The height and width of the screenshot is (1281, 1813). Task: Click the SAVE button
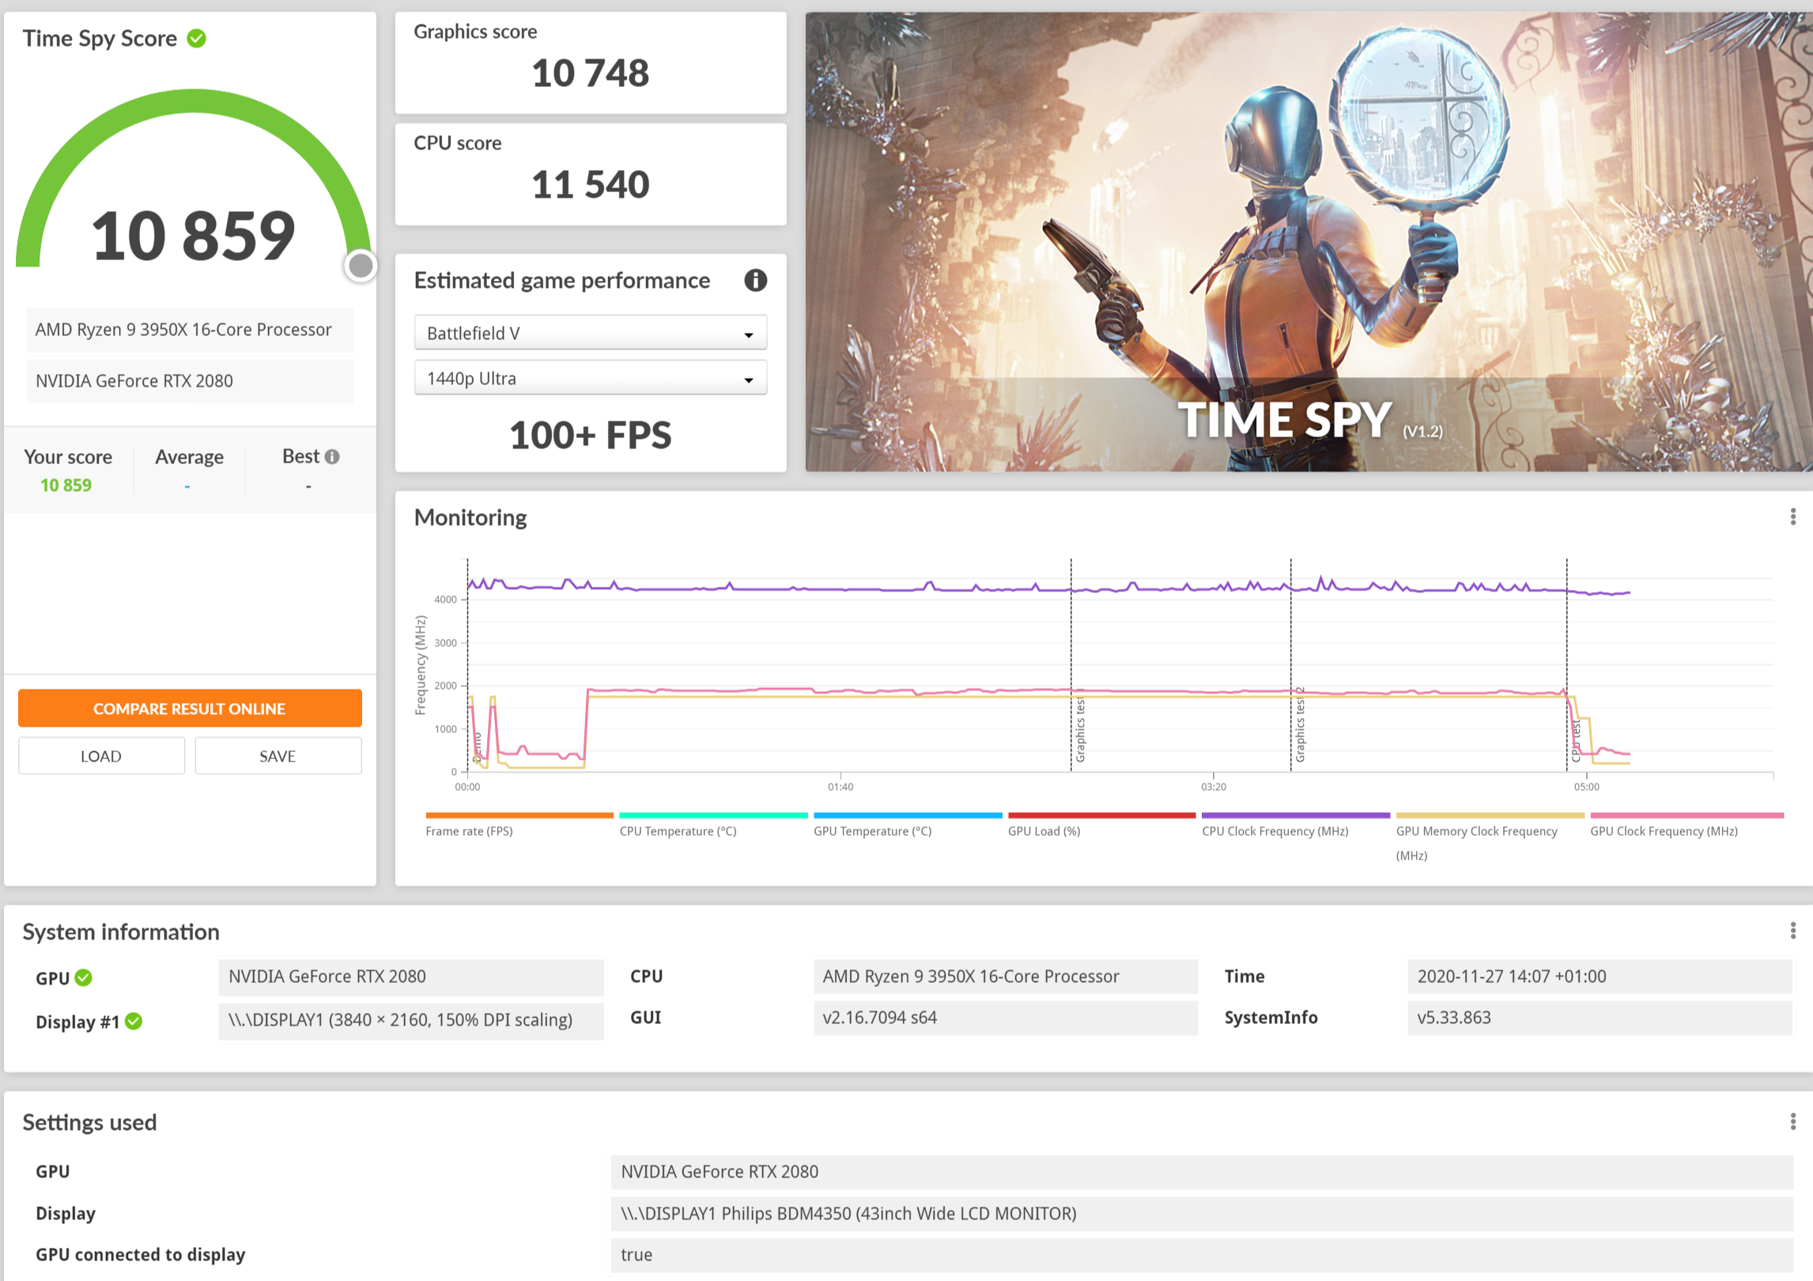(x=278, y=756)
